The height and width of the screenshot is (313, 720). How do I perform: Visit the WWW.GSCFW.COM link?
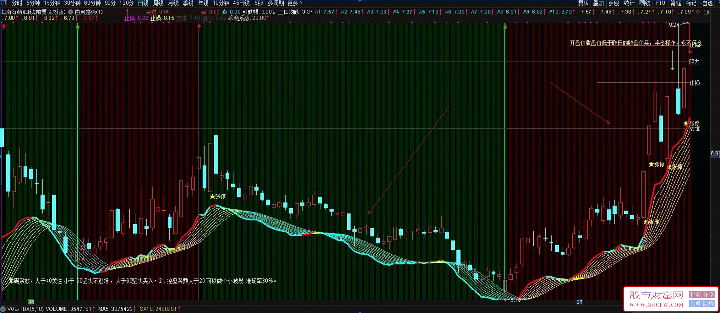click(x=657, y=305)
